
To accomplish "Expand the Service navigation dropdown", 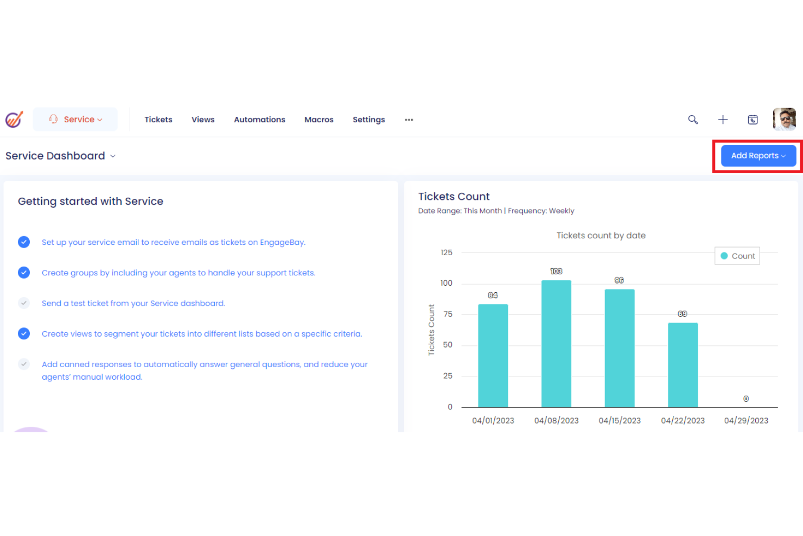I will pyautogui.click(x=100, y=119).
